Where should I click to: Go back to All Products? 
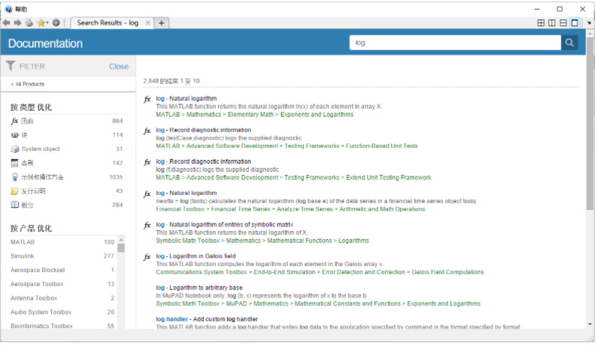pos(28,84)
